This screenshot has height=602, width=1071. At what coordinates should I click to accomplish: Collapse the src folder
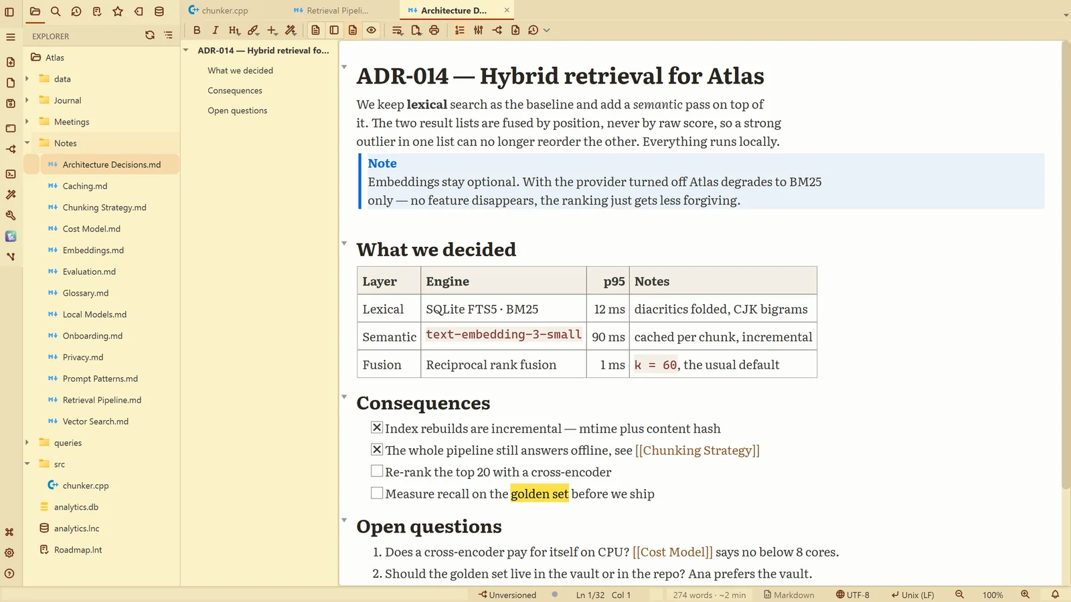pos(27,464)
